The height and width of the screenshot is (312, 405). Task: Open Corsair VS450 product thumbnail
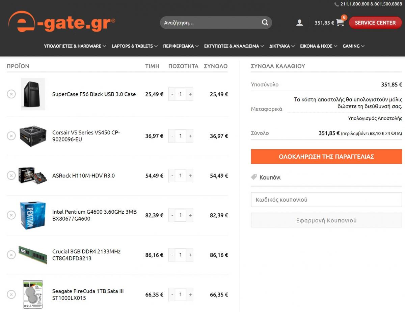click(x=33, y=136)
